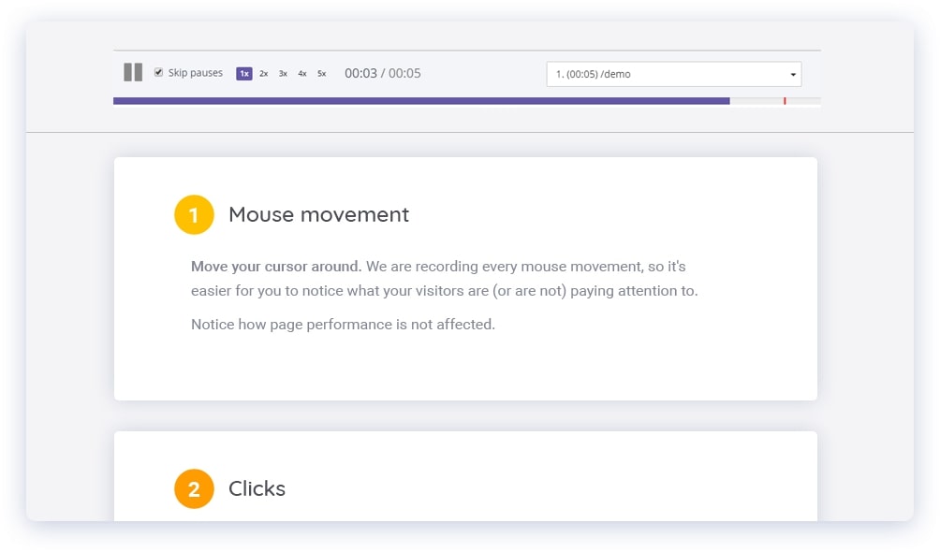Select the 1x playback speed
Screen dimensions: 940x552
pyautogui.click(x=244, y=74)
